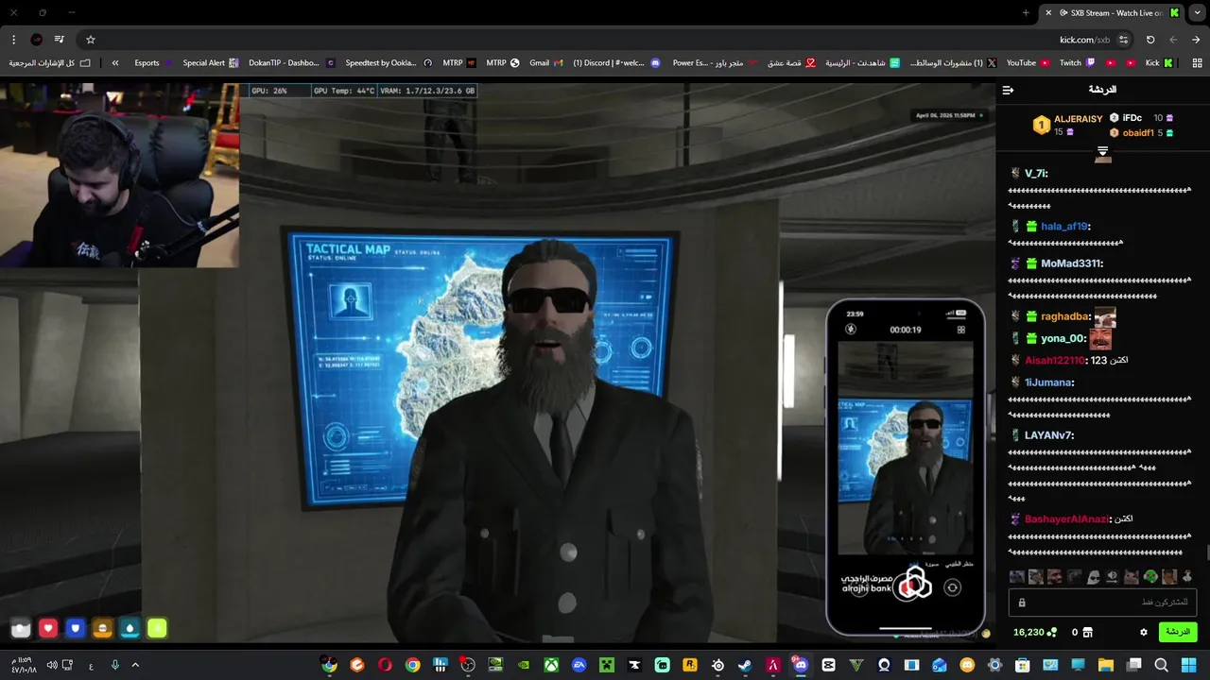This screenshot has width=1210, height=680.
Task: Open Rockstar Games Launcher from taskbar
Action: (x=690, y=665)
